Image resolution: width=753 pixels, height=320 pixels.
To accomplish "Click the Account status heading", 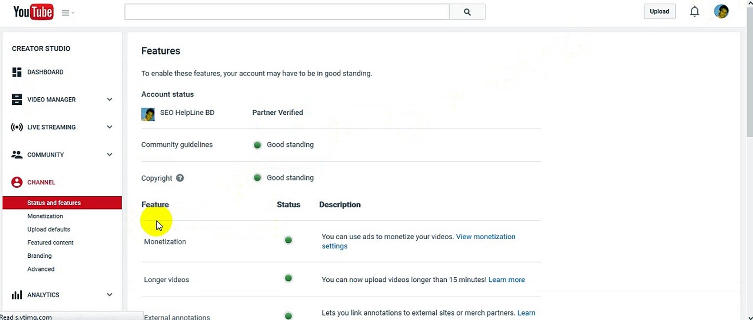I will (168, 94).
